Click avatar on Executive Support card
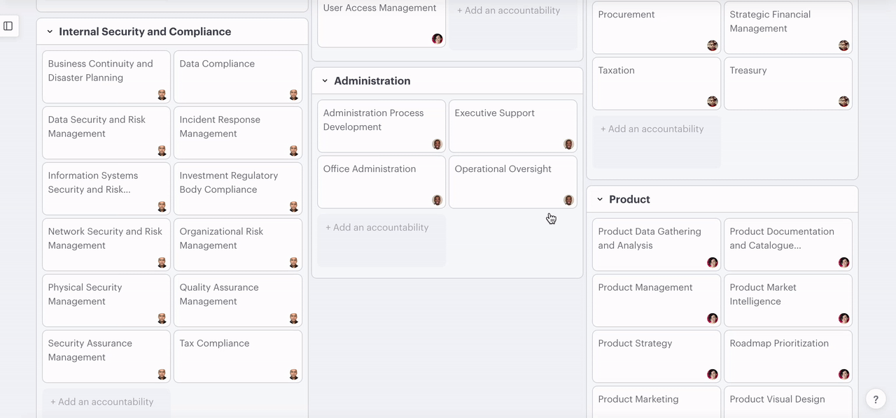 568,145
